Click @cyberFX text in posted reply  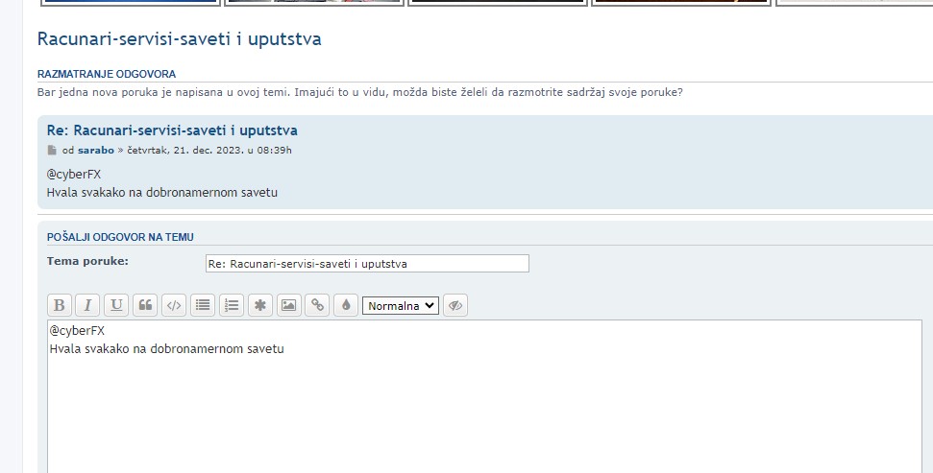(x=74, y=175)
